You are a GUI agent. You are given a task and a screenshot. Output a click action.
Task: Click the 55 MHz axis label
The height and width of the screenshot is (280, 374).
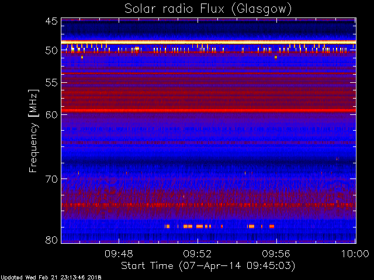[51, 83]
